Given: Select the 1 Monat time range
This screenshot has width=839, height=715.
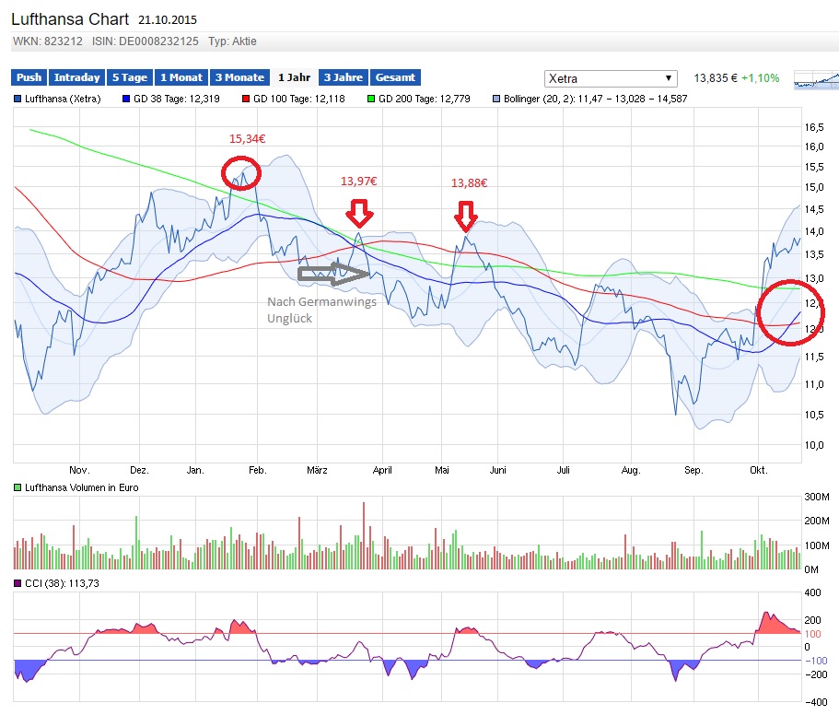Looking at the screenshot, I should 181,77.
